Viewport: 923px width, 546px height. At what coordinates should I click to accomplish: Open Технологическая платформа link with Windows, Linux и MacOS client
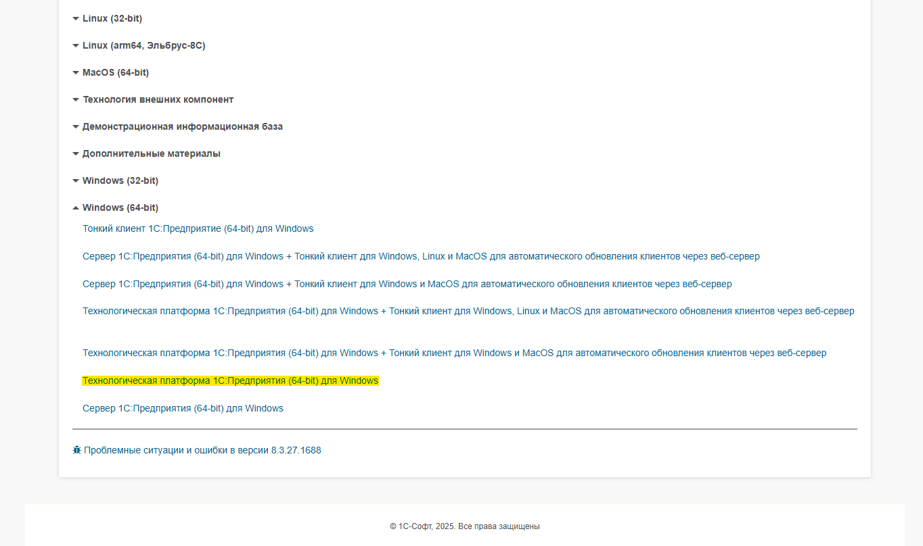point(468,311)
